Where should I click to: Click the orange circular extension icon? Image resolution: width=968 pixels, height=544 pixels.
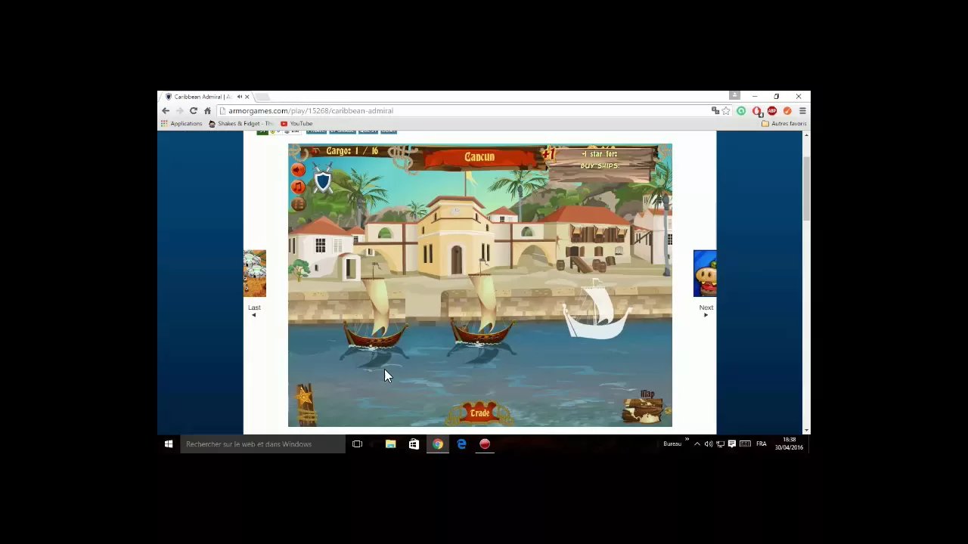coord(787,111)
